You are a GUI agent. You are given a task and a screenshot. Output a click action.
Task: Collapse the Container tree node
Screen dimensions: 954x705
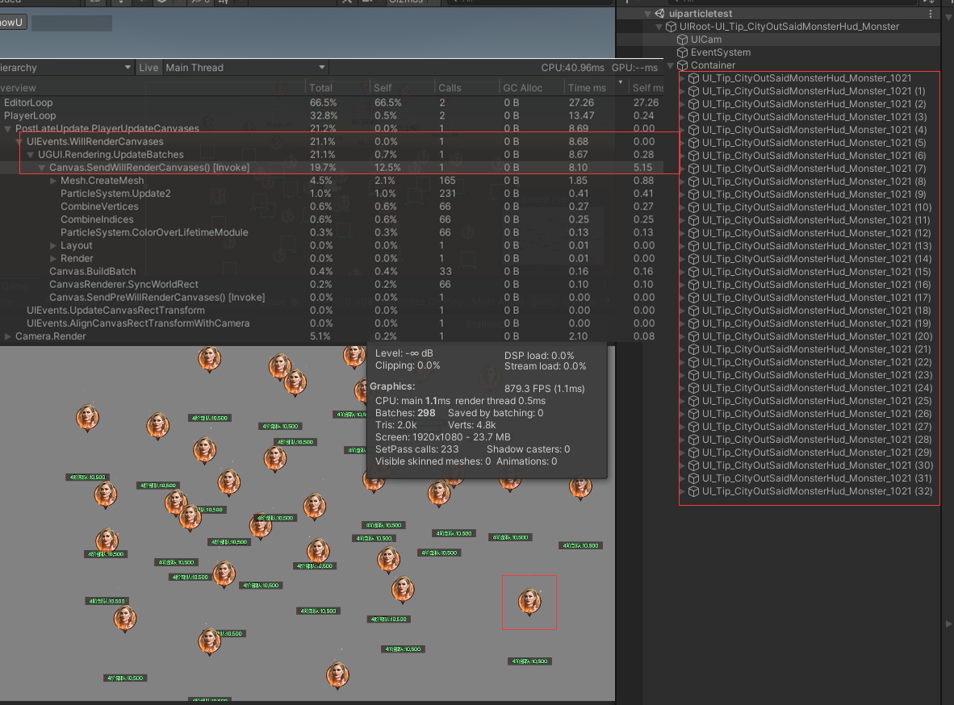click(x=670, y=65)
